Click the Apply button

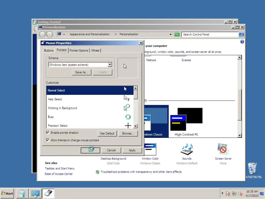tap(132, 150)
